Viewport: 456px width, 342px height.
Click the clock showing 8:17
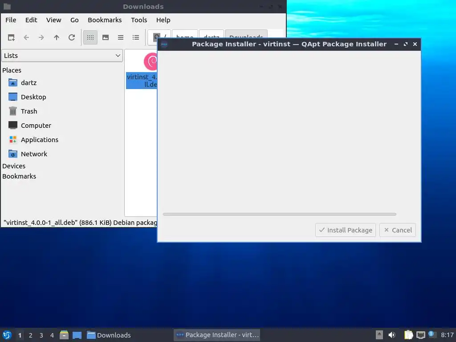[447, 335]
